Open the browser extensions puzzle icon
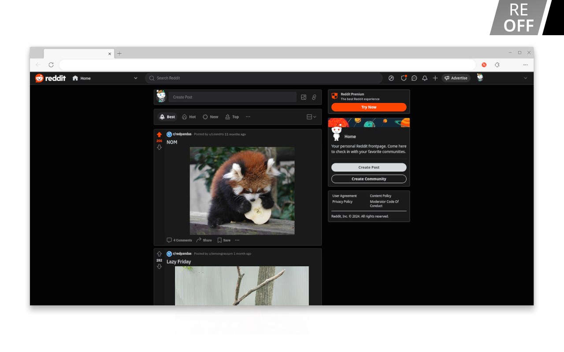The width and height of the screenshot is (564, 352). (497, 65)
